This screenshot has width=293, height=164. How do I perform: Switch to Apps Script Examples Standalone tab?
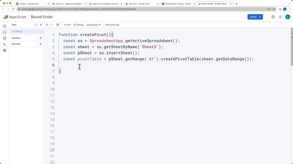105,4
